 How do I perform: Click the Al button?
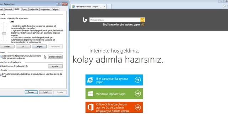click(23, 47)
